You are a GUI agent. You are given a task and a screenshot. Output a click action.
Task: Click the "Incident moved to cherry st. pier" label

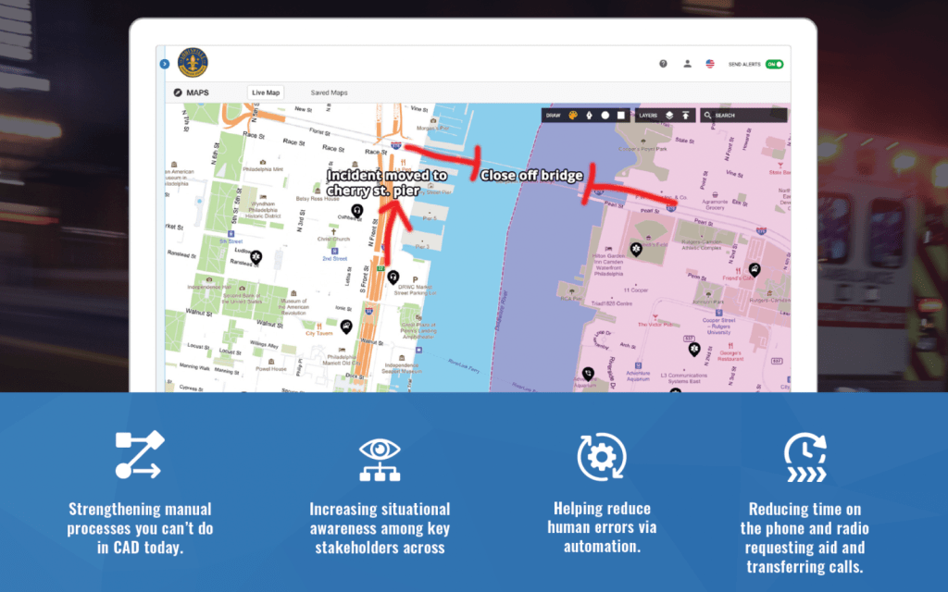point(386,182)
